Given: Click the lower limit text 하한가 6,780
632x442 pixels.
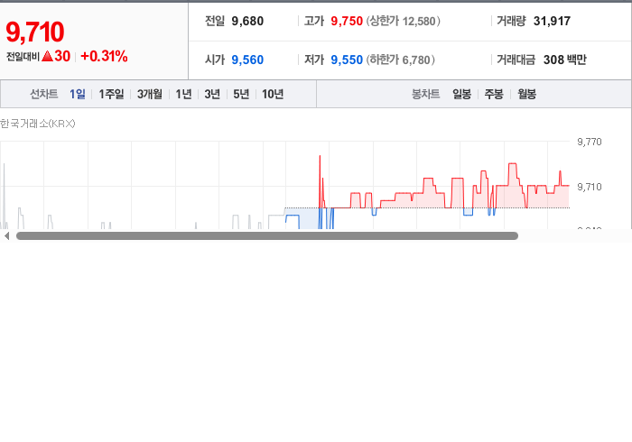Looking at the screenshot, I should point(400,60).
